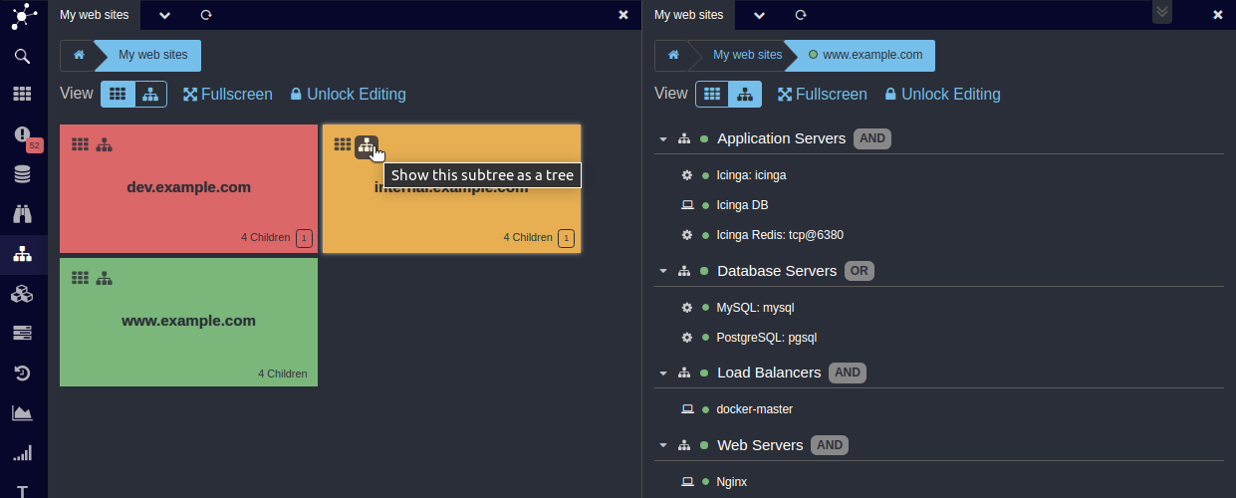Switch right pane to tree view
Image resolution: width=1236 pixels, height=498 pixels.
point(745,94)
